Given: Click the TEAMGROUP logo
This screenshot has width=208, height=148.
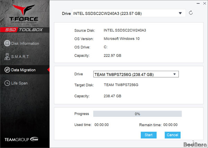Looking at the screenshot, I should click(21, 139).
